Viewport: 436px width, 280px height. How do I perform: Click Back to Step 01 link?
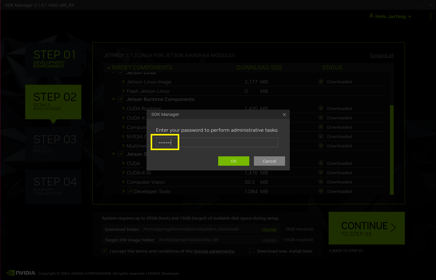(x=346, y=251)
